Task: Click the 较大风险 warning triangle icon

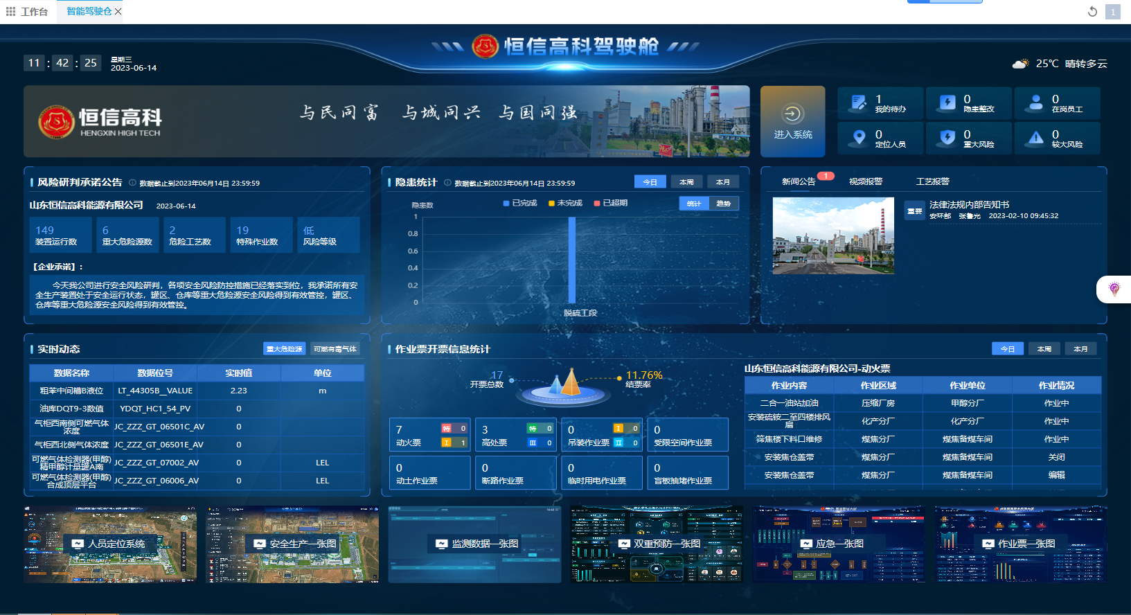Action: click(1035, 138)
